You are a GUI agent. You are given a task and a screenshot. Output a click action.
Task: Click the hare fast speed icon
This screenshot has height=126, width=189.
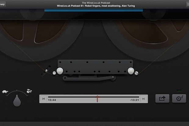pos(29,91)
